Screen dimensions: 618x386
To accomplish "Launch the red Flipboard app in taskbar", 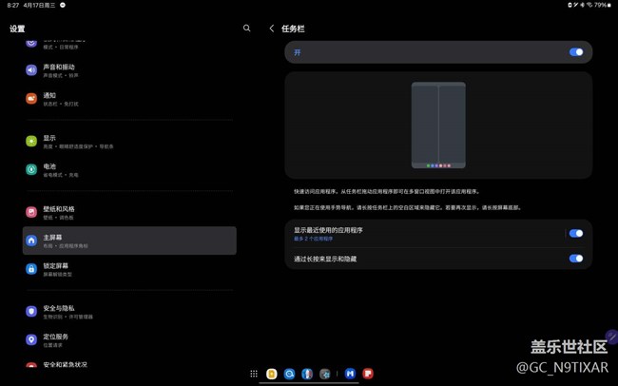I will 368,374.
